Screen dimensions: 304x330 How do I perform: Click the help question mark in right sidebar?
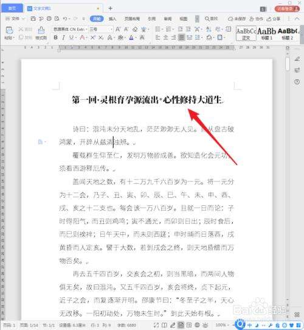pos(297,82)
